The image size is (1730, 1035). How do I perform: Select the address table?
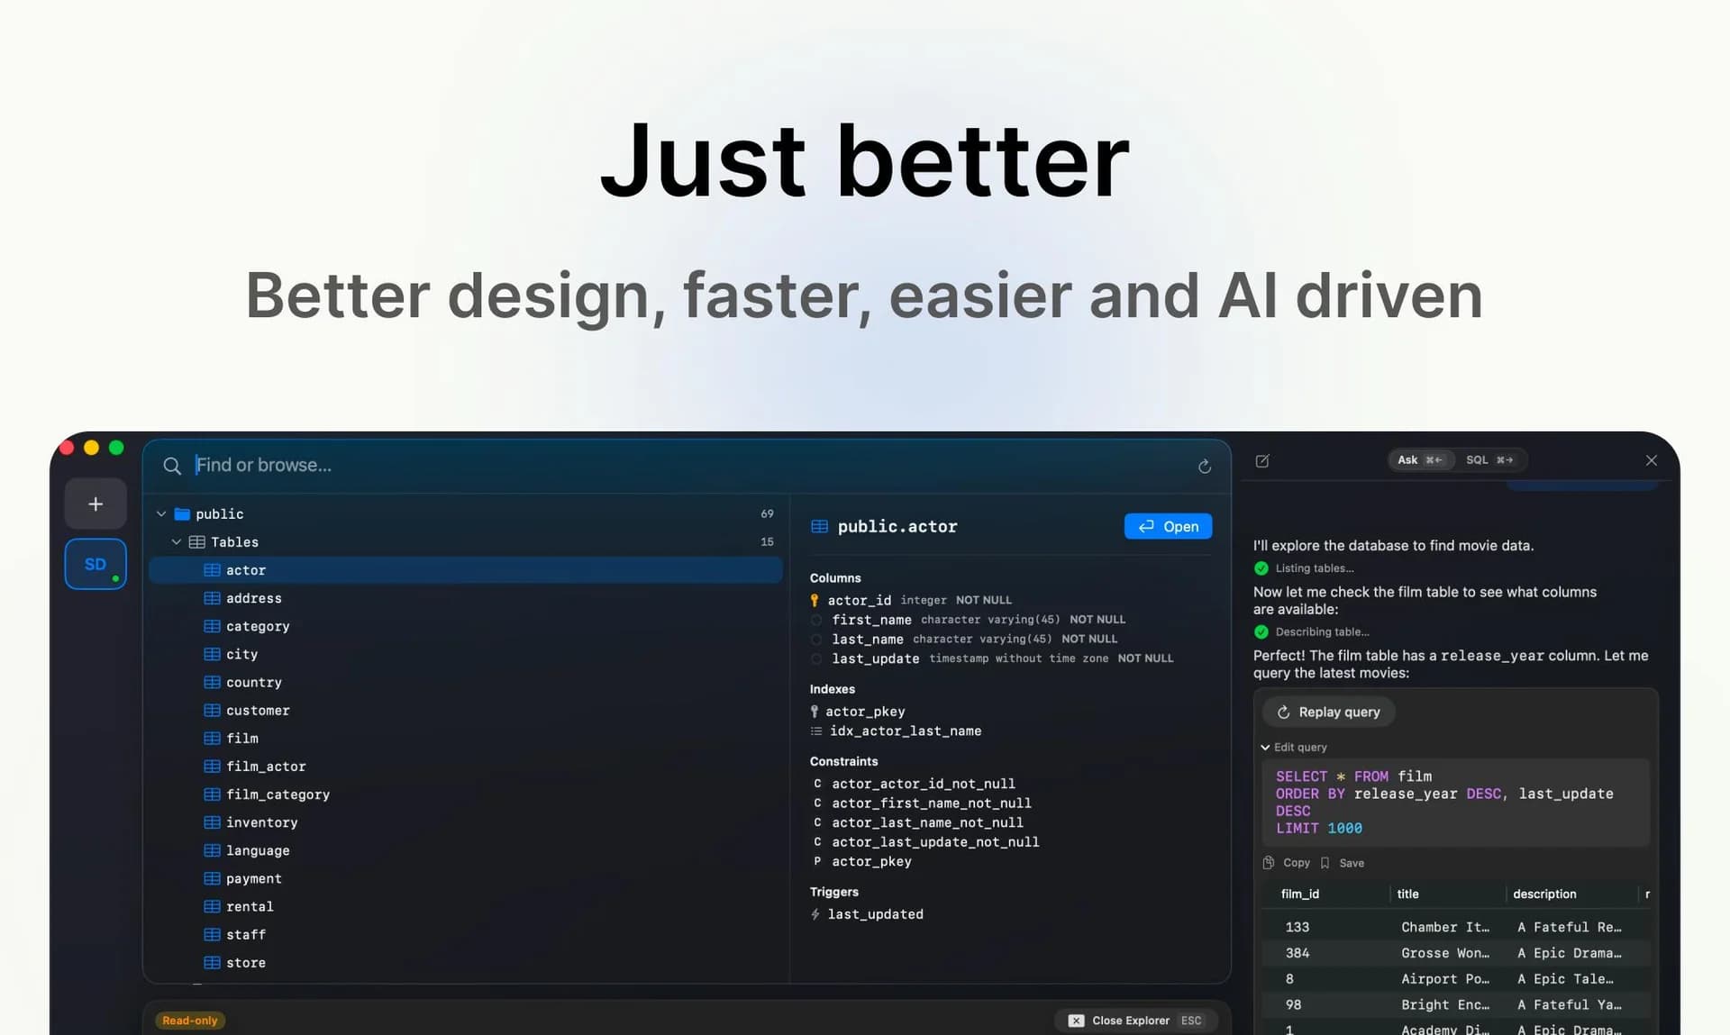pos(465,598)
